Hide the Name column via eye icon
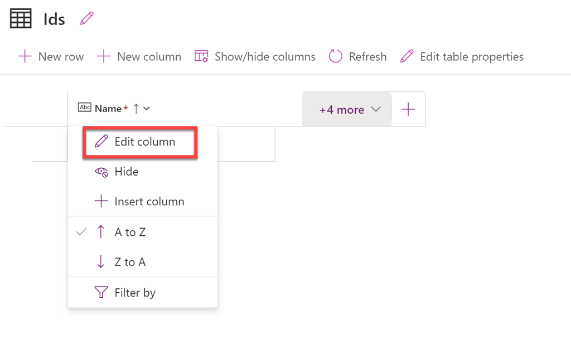 pos(101,172)
